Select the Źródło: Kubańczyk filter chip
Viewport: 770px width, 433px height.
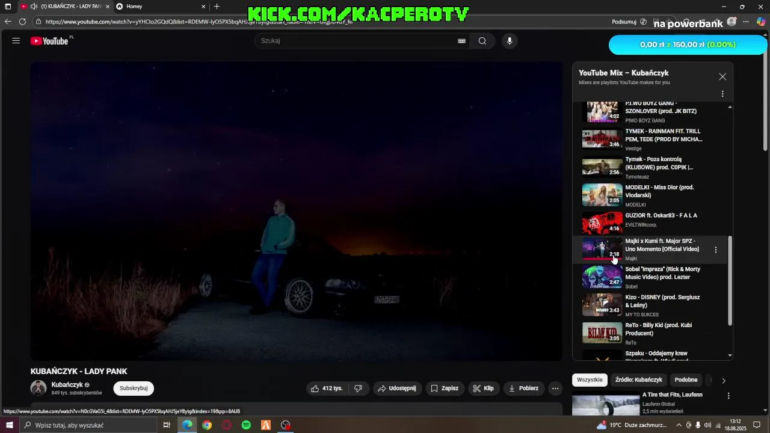click(639, 380)
